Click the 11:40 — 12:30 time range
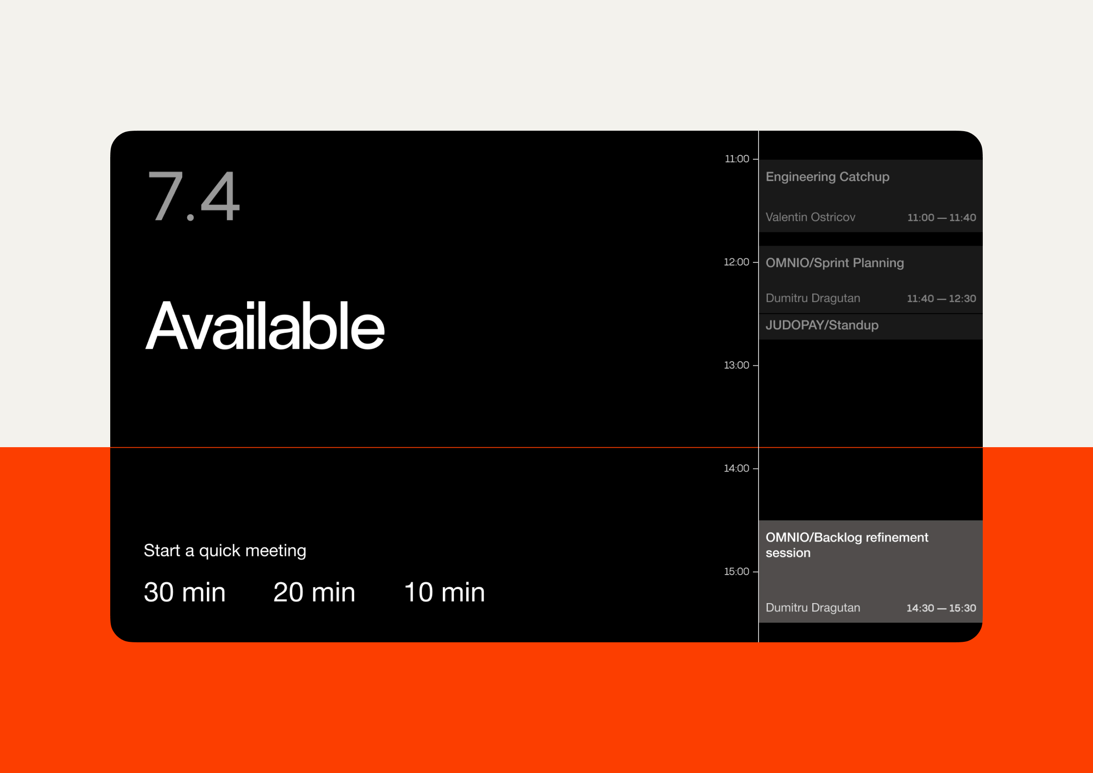Screen dimensions: 1093x773 tap(941, 299)
